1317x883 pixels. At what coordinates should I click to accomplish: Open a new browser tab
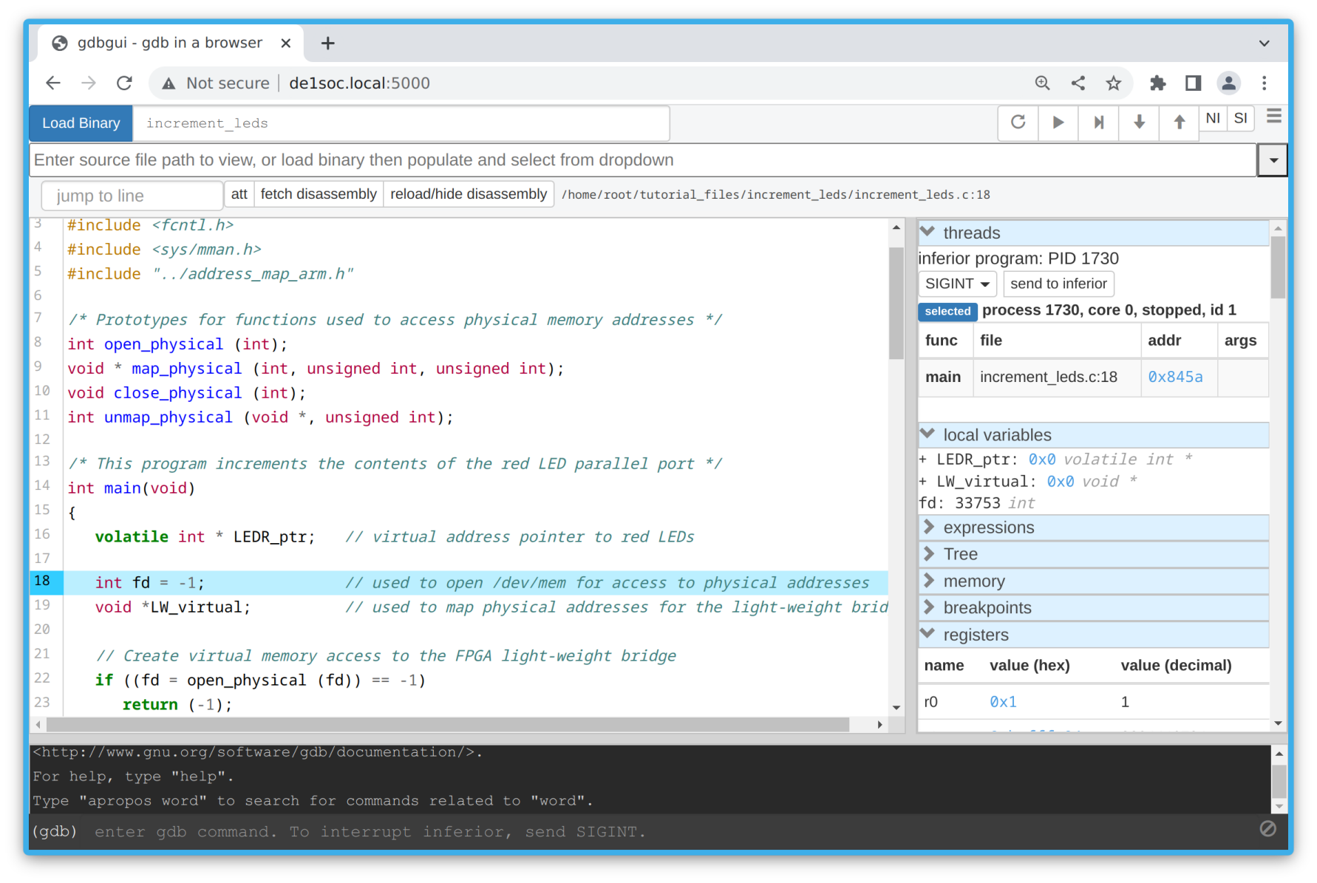(327, 43)
